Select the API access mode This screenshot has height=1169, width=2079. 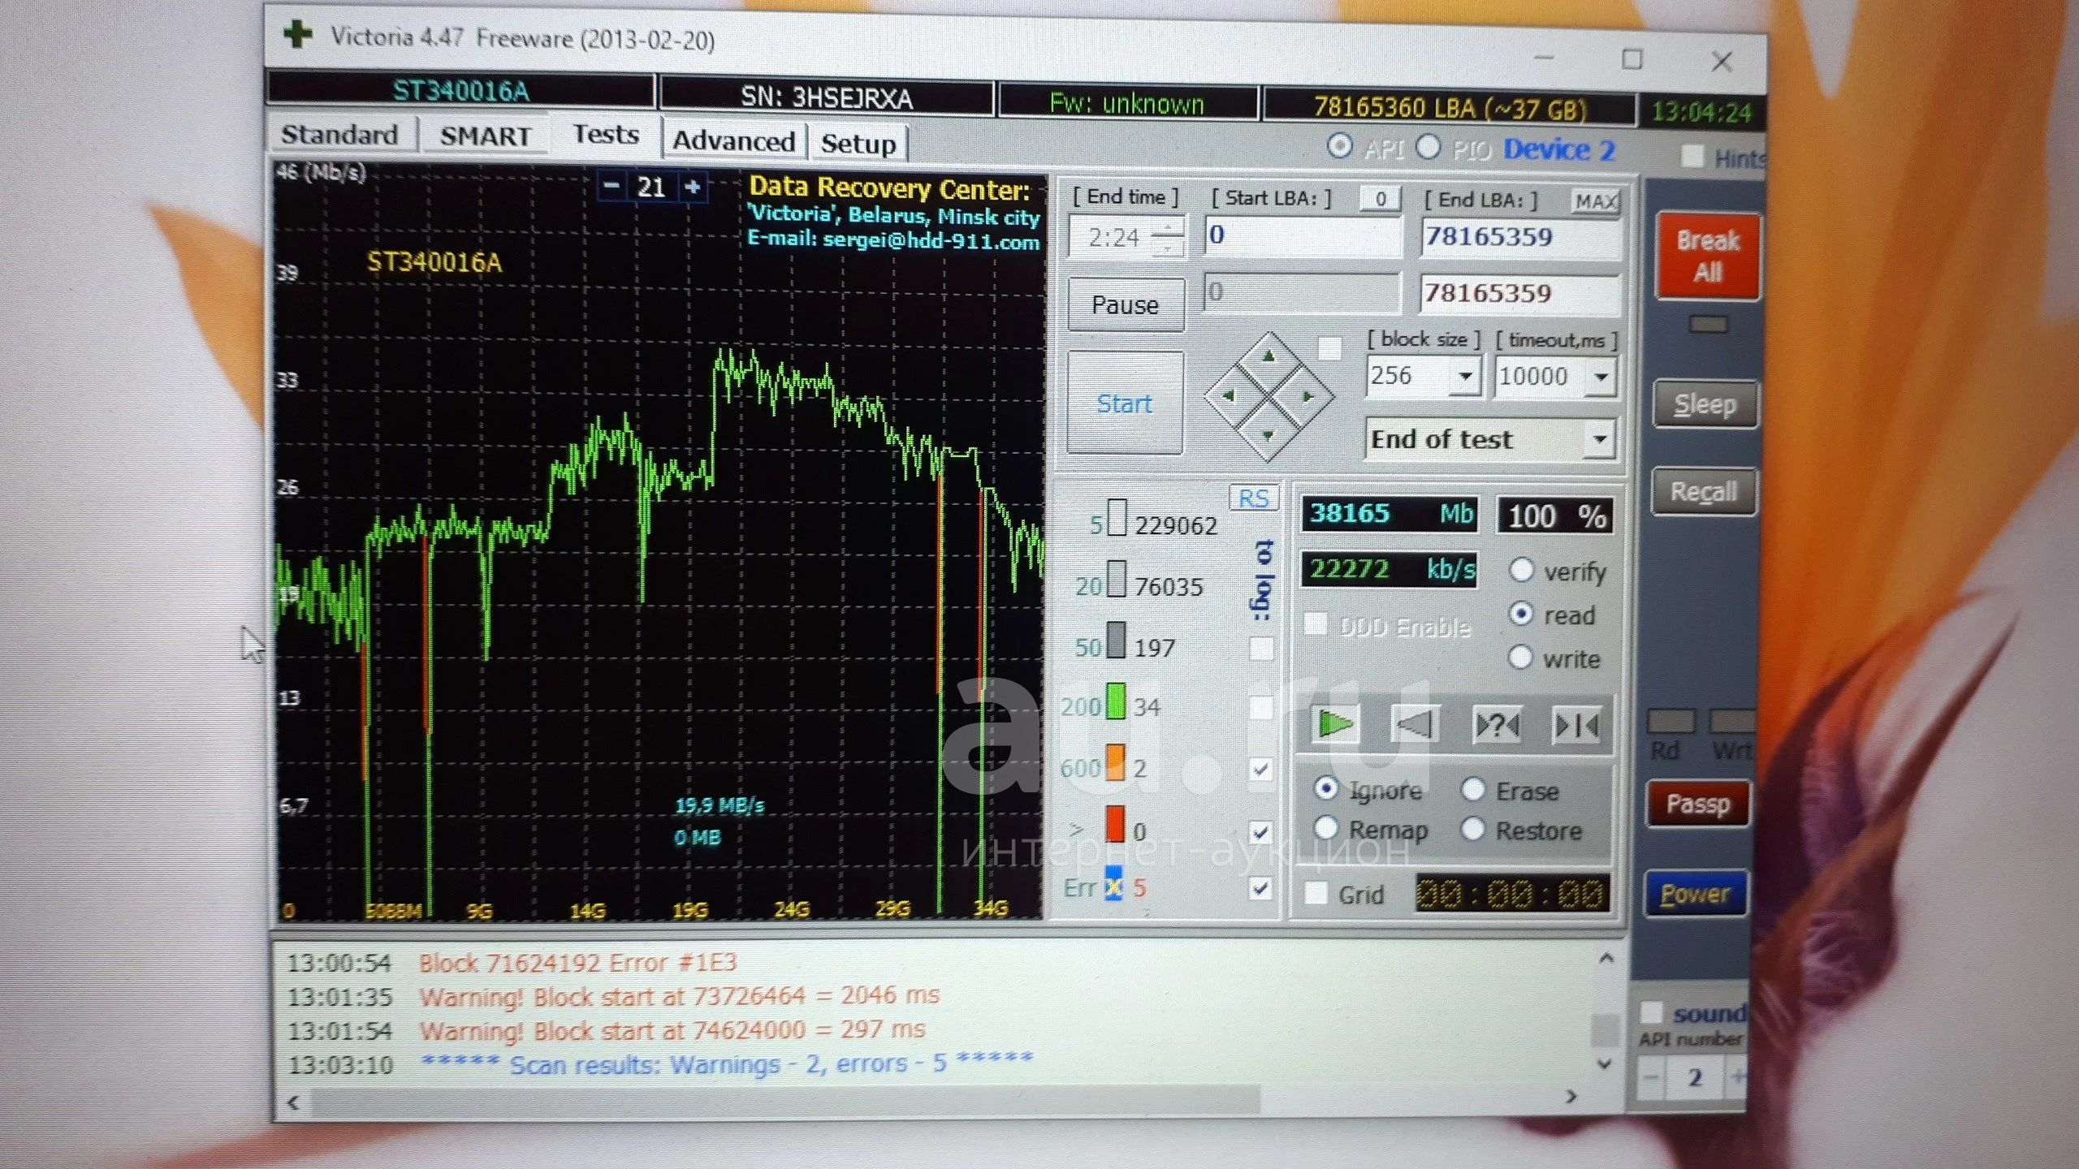pyautogui.click(x=1339, y=147)
